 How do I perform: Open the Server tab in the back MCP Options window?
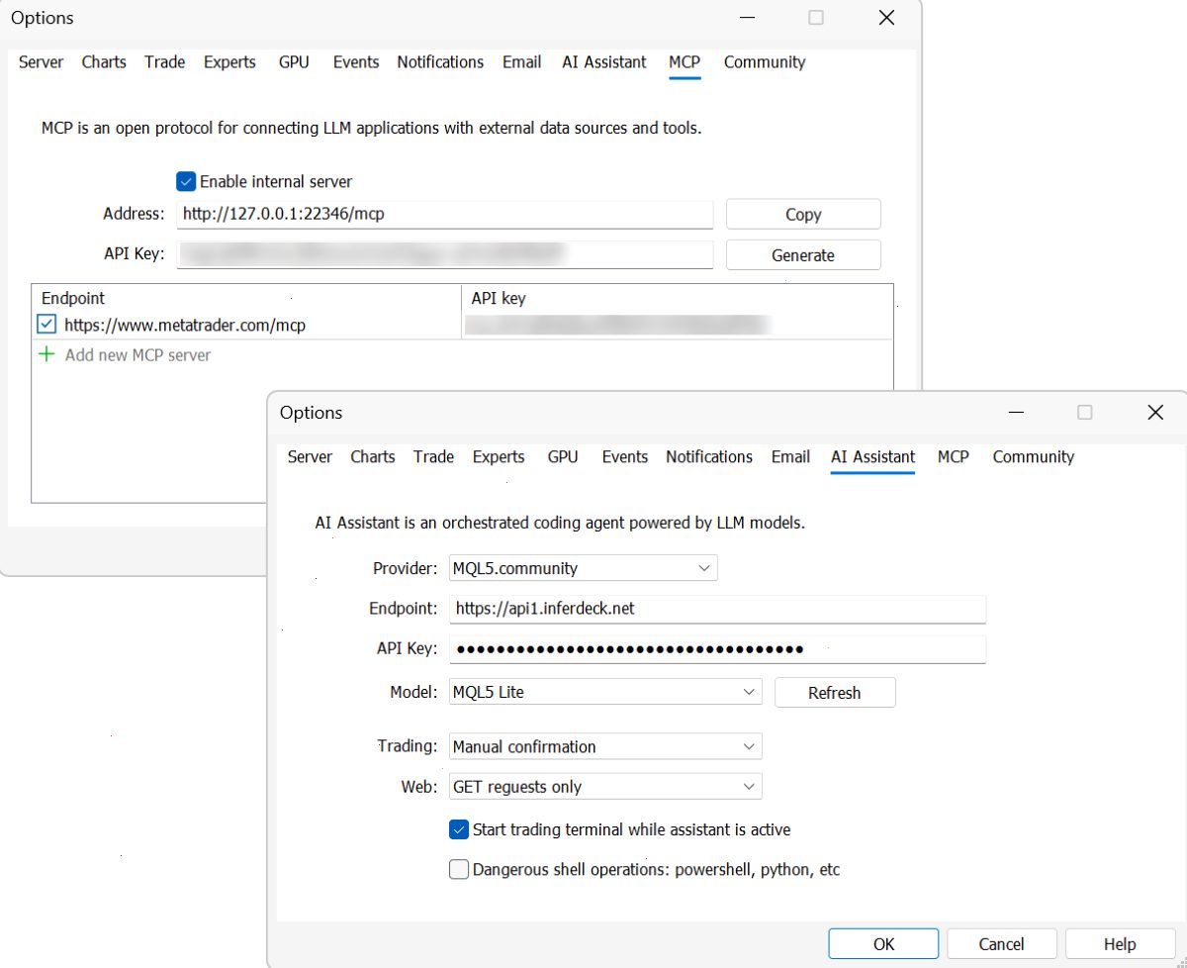(42, 61)
